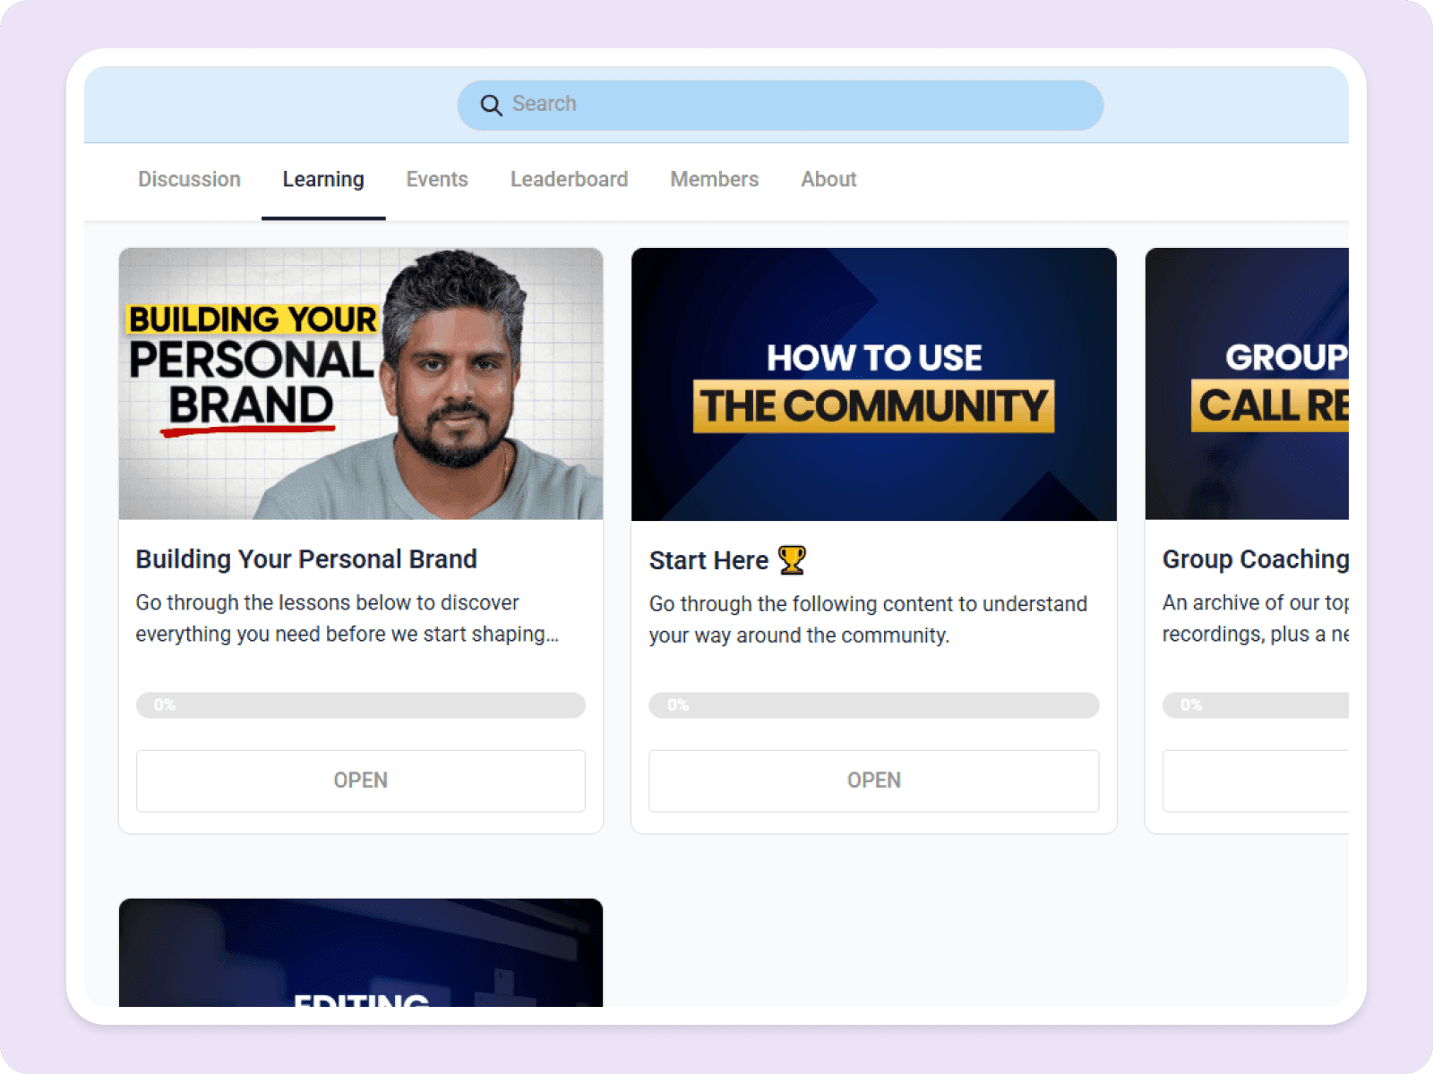
Task: Click 'Go through the following content to understand' text
Action: (x=868, y=604)
